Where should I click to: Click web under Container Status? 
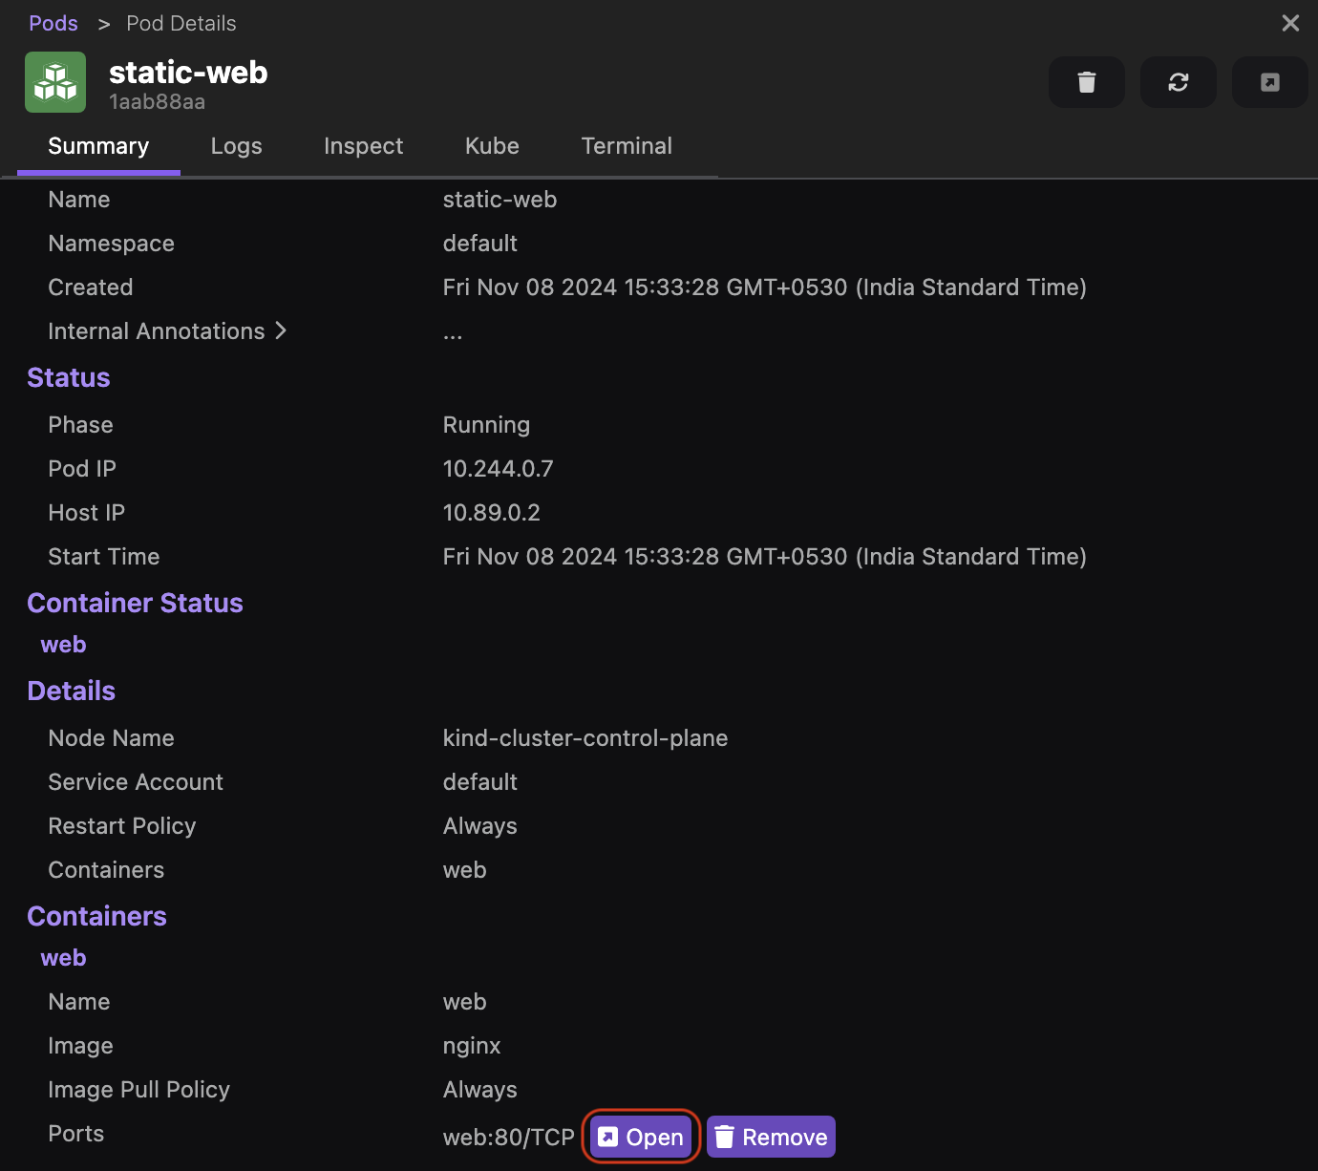[63, 645]
